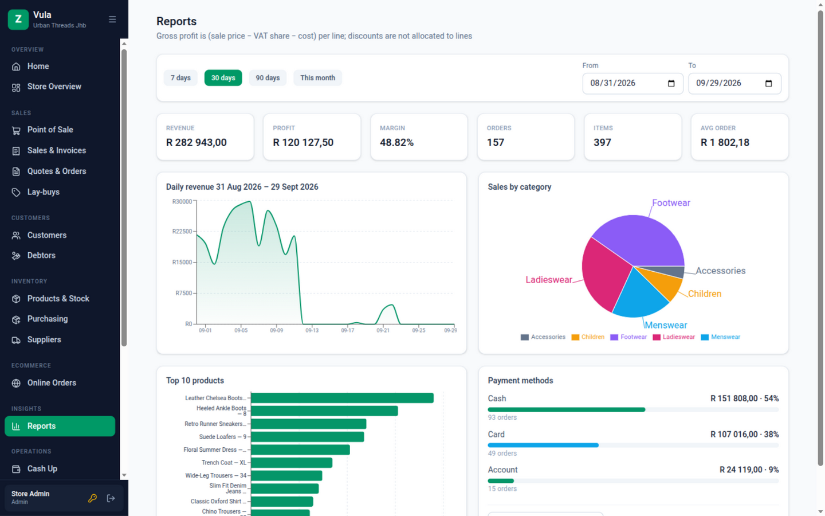825x516 pixels.
Task: Click the Avg Order value R 1 802,18
Action: point(725,143)
